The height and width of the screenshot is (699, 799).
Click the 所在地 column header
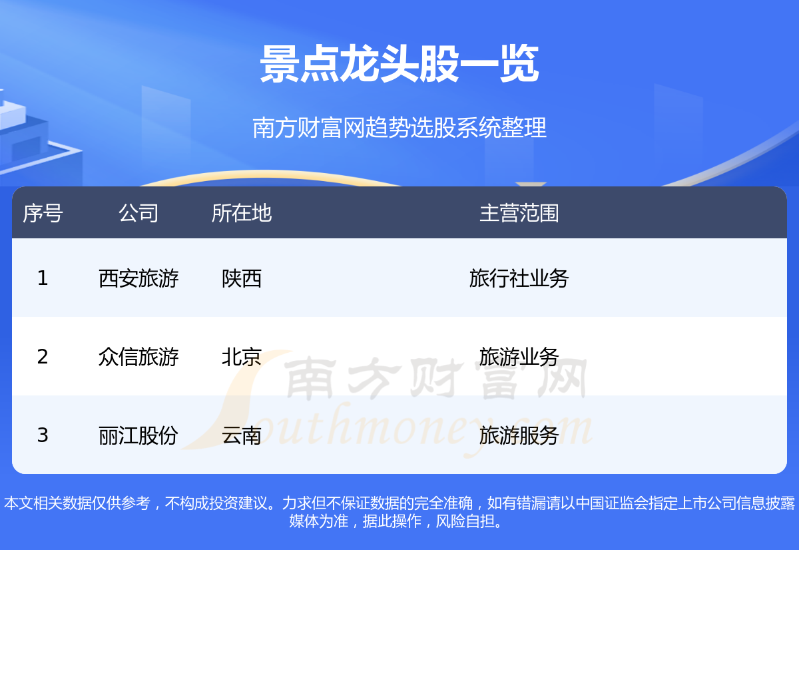(x=242, y=213)
